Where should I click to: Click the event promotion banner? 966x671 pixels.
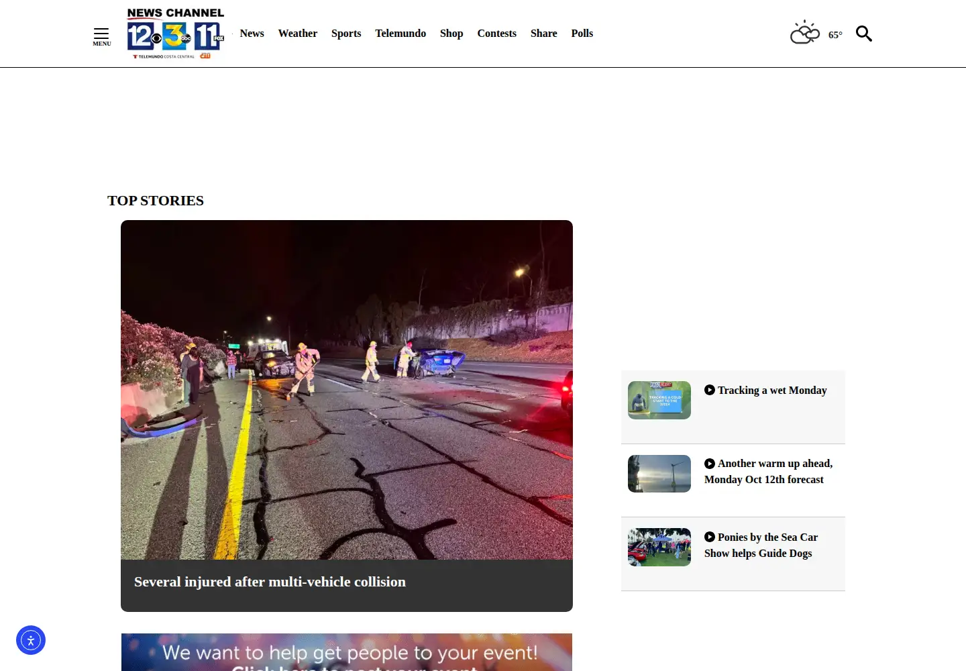(x=347, y=652)
